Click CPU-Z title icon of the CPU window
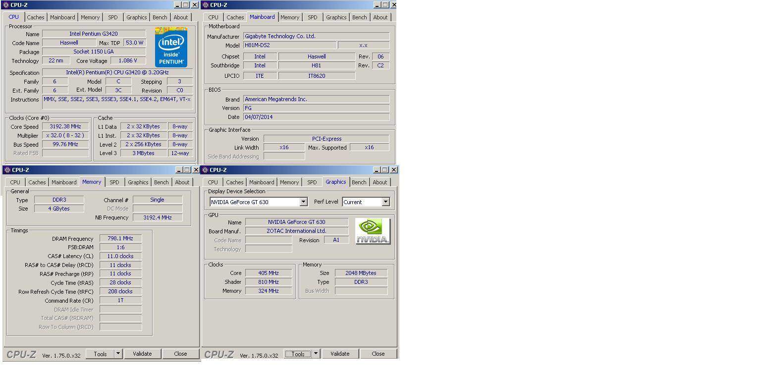Image resolution: width=762 pixels, height=376 pixels. (6, 5)
